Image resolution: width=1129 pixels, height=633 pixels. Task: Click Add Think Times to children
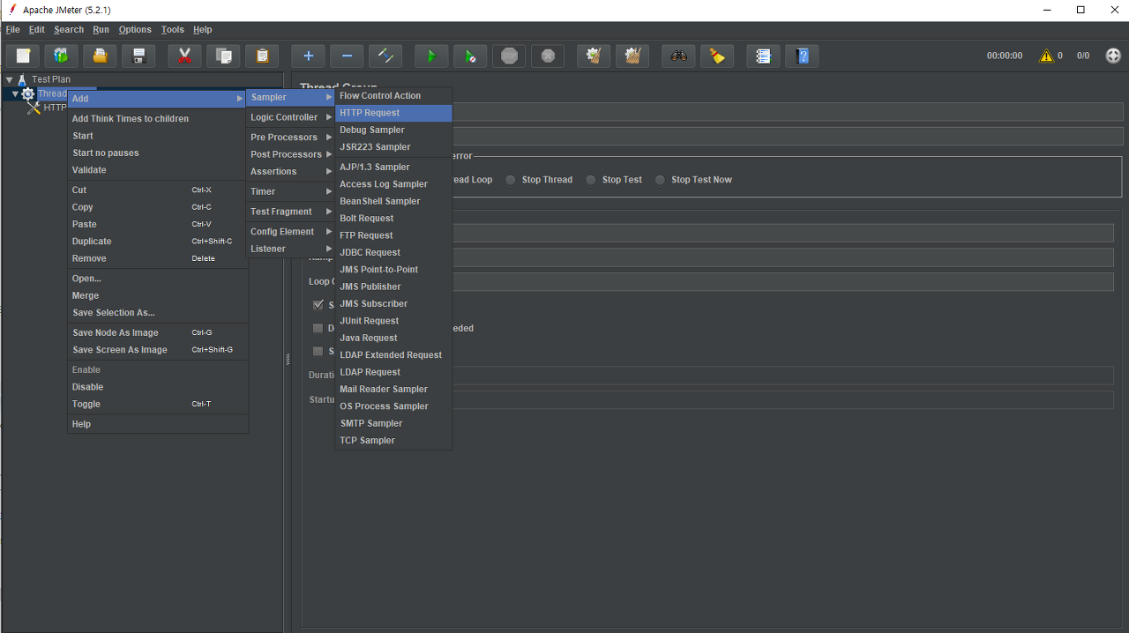158,119
